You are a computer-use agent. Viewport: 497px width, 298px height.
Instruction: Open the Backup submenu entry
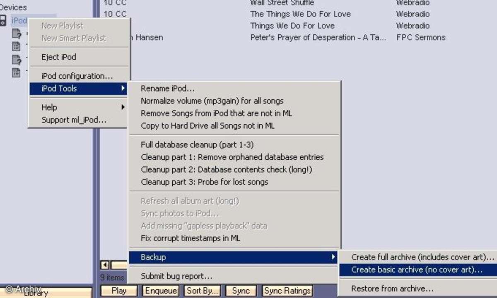click(x=234, y=257)
